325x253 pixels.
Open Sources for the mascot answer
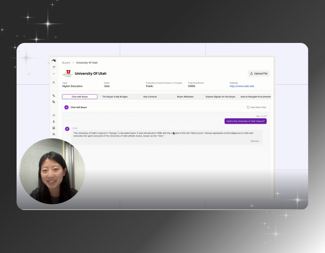tap(255, 141)
